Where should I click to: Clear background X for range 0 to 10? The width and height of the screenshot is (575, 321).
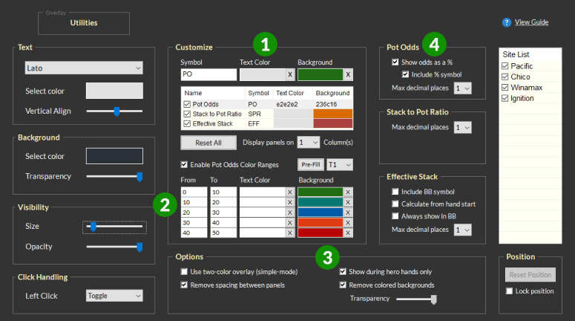(348, 192)
